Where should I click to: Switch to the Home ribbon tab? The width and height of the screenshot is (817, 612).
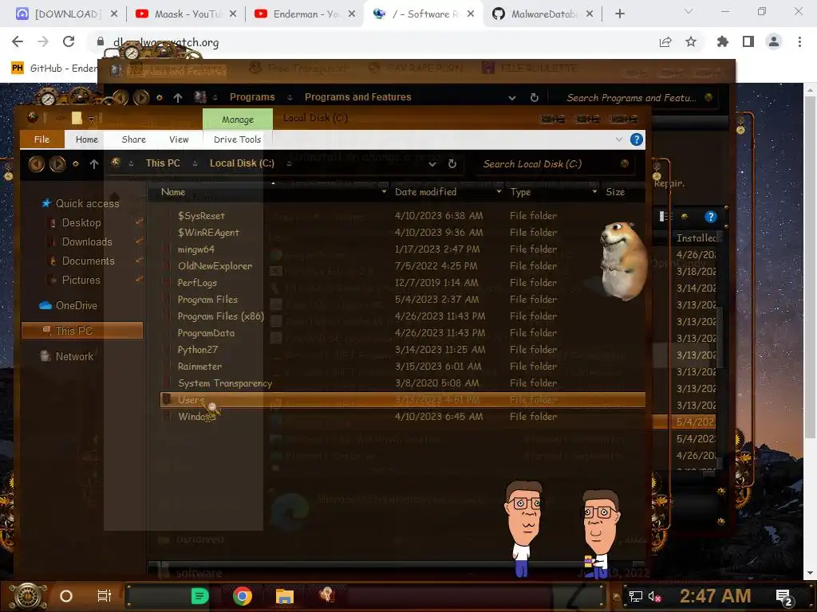coord(86,139)
